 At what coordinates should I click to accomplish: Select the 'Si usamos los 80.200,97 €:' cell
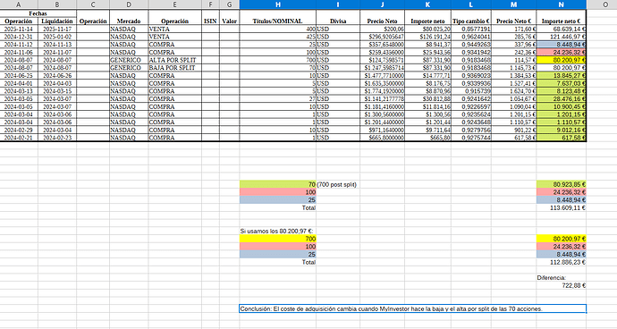278,231
